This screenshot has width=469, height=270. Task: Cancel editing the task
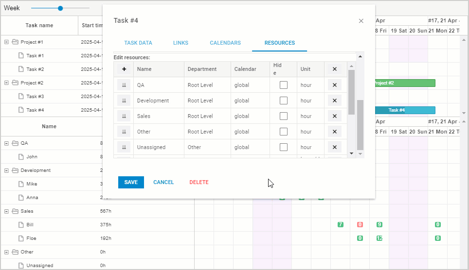click(163, 182)
